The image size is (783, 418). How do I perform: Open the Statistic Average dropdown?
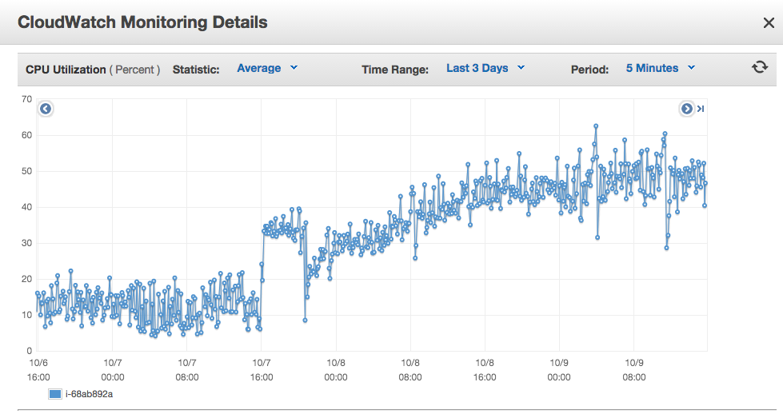click(267, 69)
